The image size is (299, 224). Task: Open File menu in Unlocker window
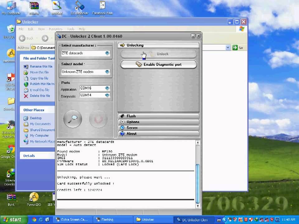21,29
